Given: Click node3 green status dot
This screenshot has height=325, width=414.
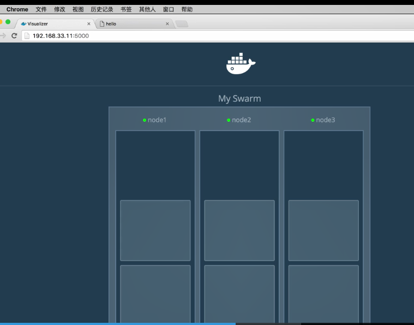Looking at the screenshot, I should 313,120.
